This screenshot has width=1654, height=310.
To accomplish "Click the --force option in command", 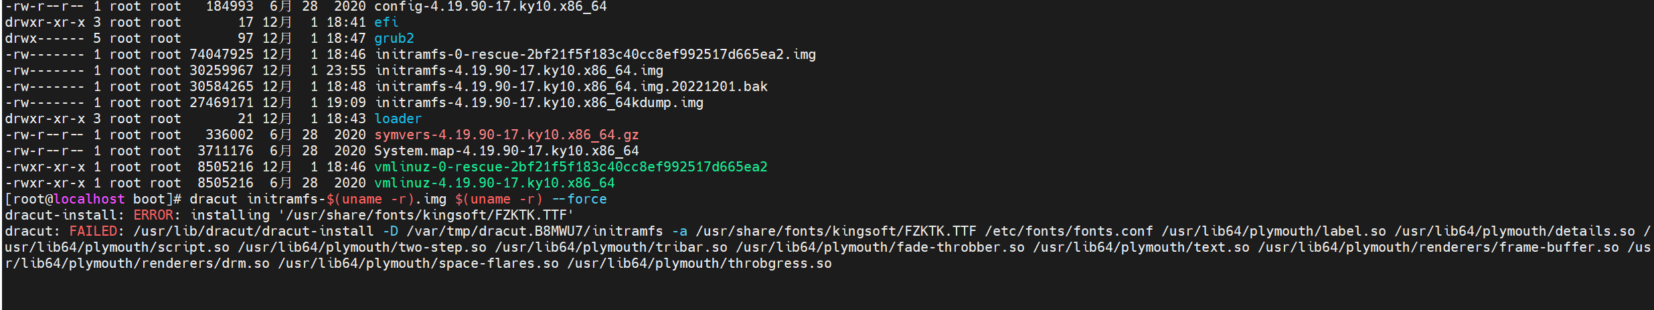I will (579, 199).
